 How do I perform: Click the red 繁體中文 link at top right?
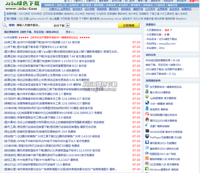194,1
